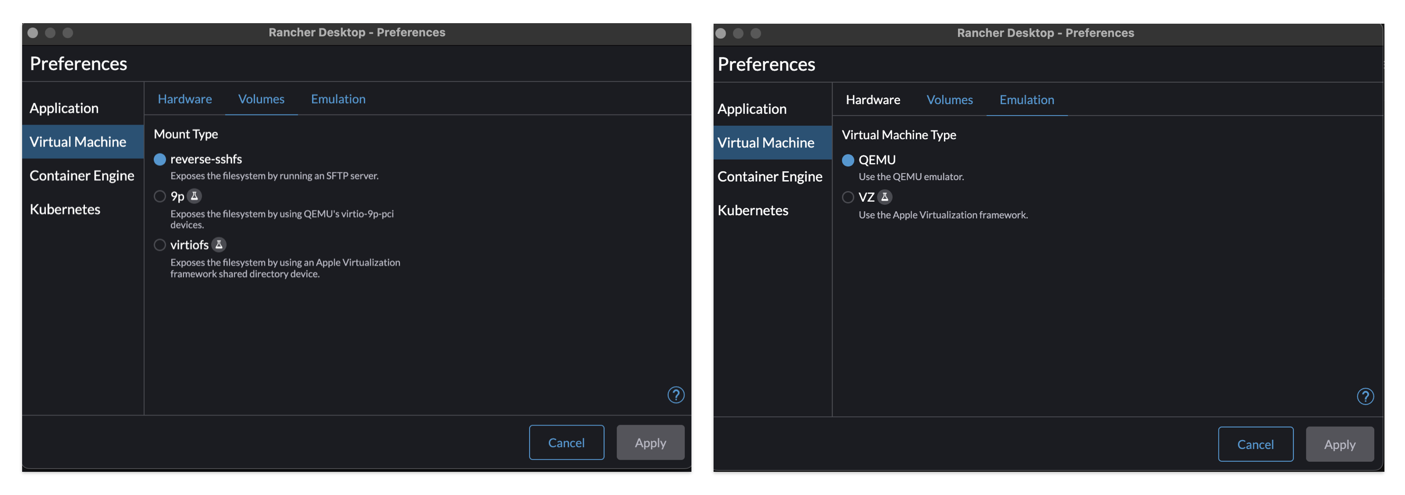The height and width of the screenshot is (495, 1405).
Task: Click the experimental flask icon next to VZ
Action: pyautogui.click(x=885, y=197)
